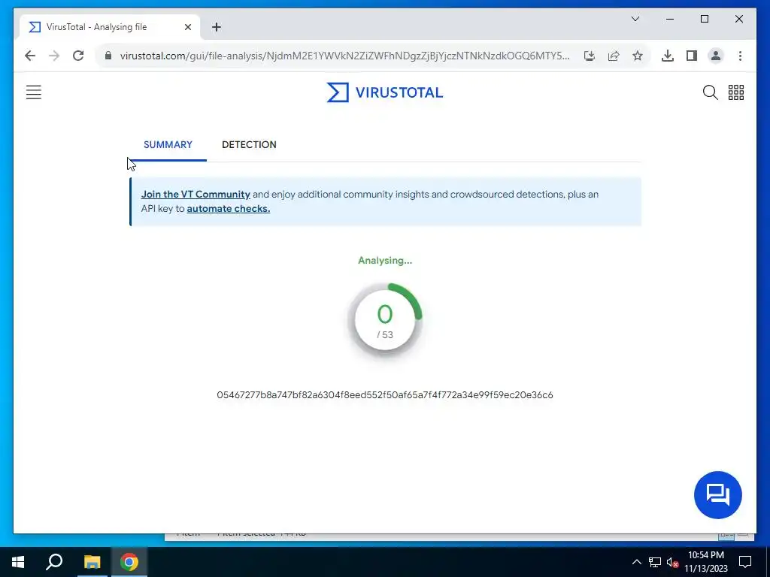Minimize the Chrome window
The image size is (770, 577).
tap(670, 19)
